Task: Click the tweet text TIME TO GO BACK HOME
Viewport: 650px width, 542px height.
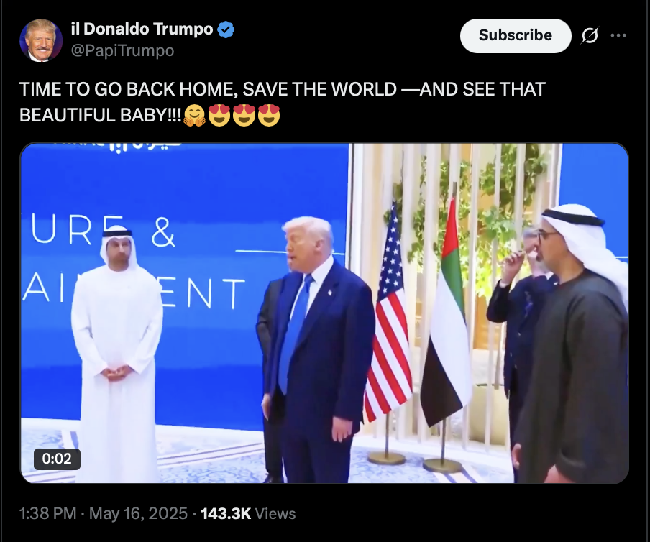Action: coord(129,90)
